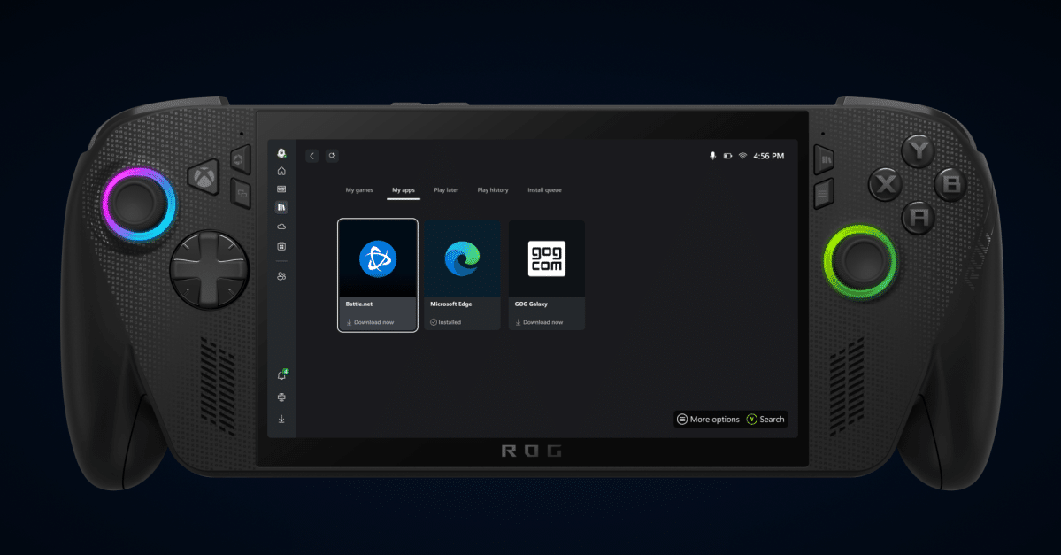
Task: Select the Library icon in the sidebar
Action: 281,207
